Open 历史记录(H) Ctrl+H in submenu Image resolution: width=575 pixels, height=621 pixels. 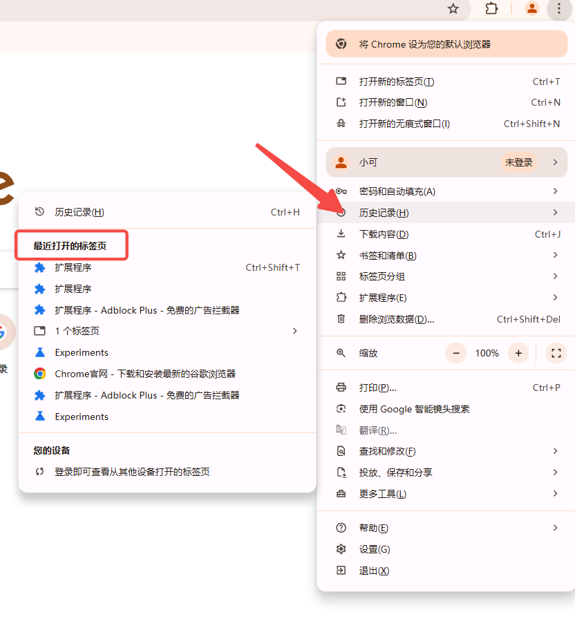click(167, 212)
